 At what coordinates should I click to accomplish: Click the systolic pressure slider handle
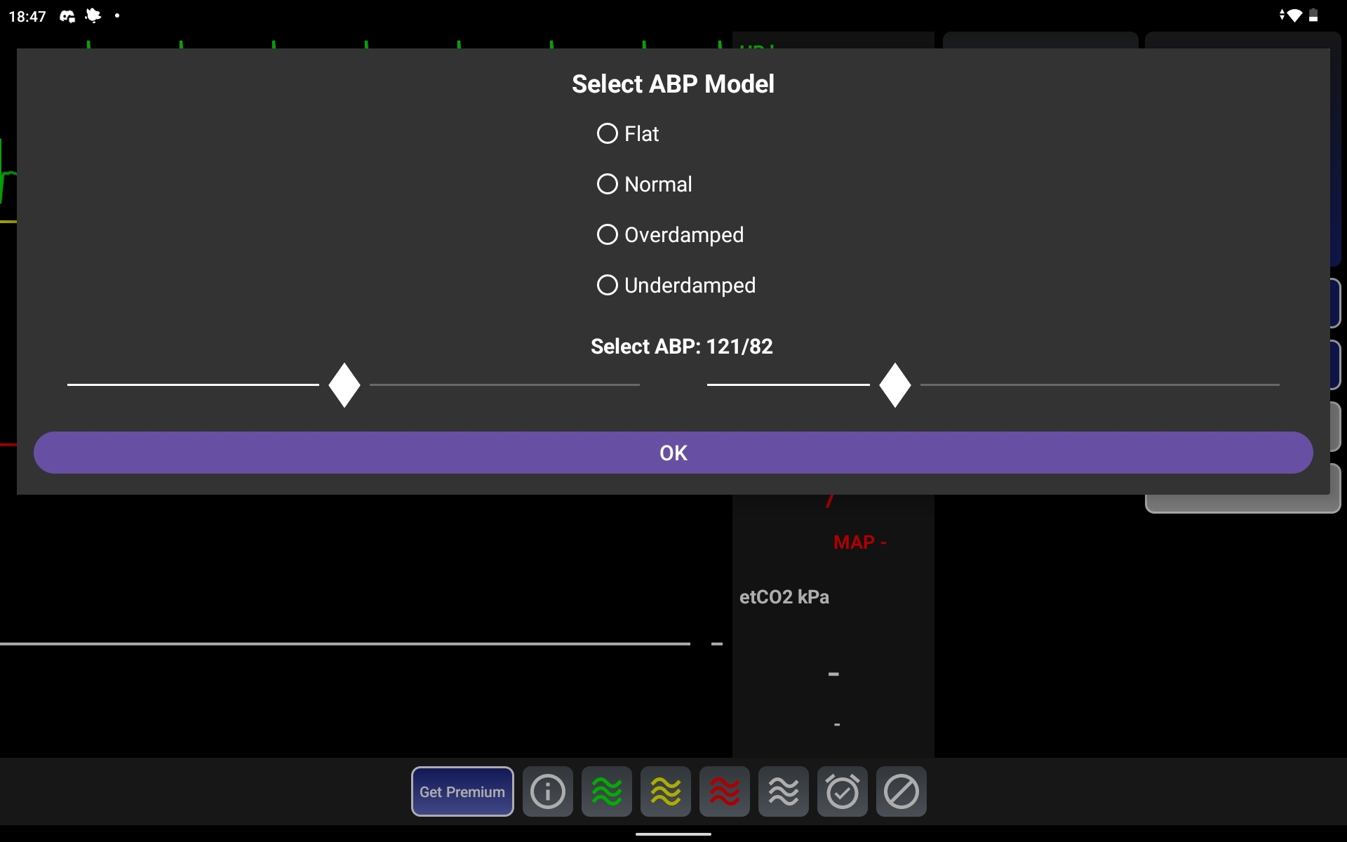[x=344, y=385]
